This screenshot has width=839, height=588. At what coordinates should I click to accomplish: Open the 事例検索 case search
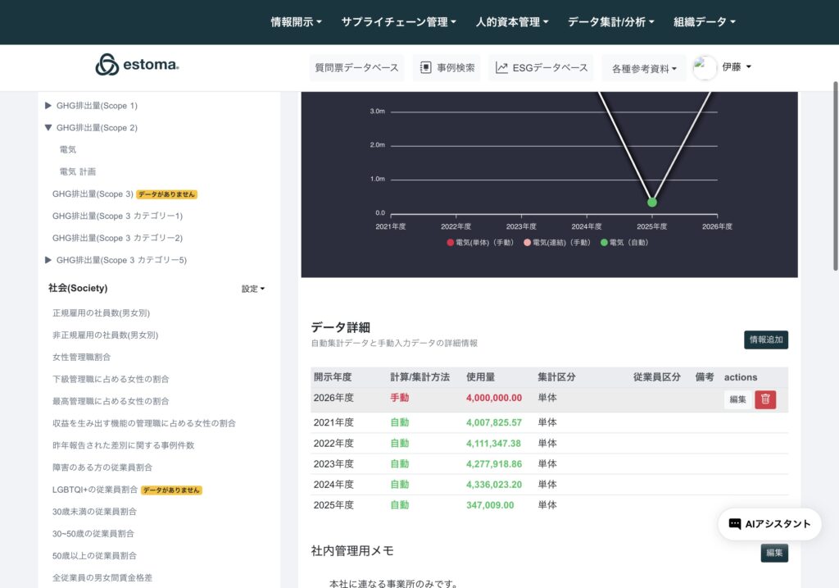[x=447, y=68]
